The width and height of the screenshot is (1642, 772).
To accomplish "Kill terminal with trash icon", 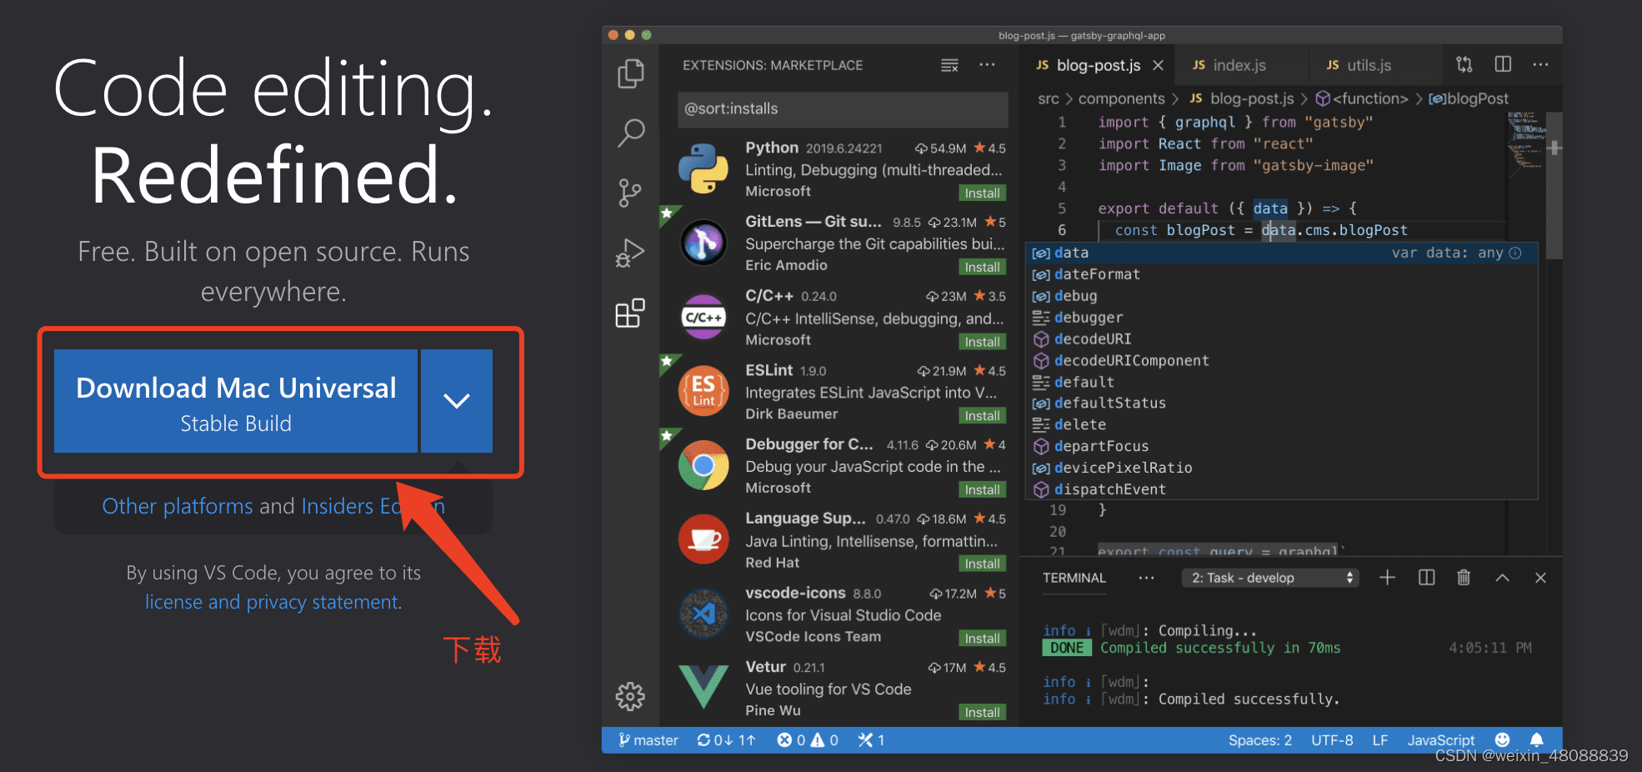I will click(x=1464, y=577).
